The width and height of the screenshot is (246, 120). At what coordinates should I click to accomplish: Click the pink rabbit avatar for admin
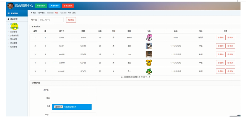pos(149,38)
